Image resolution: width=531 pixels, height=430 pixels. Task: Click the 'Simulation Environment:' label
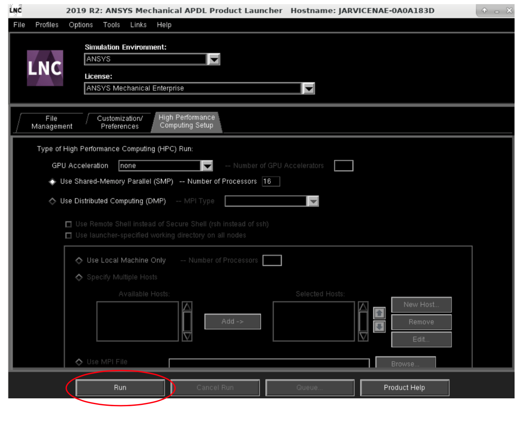pos(126,47)
